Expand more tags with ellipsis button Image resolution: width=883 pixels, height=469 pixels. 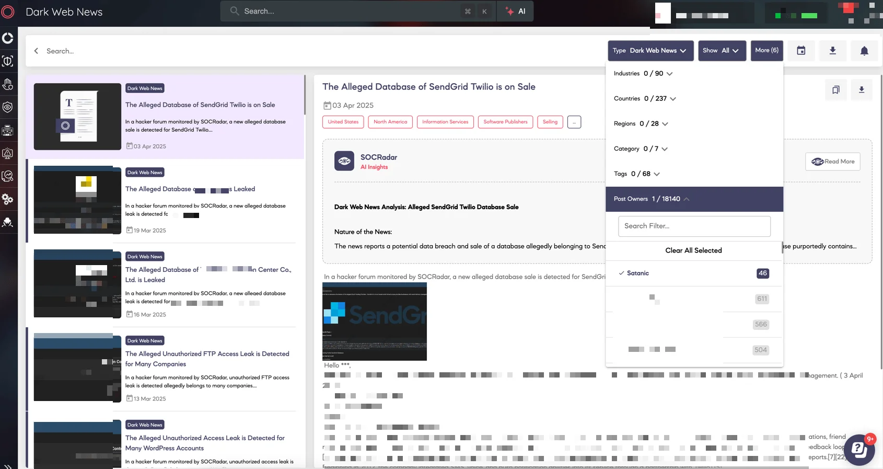click(574, 122)
